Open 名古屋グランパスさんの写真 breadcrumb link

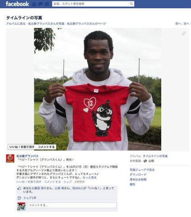pyautogui.click(x=46, y=24)
